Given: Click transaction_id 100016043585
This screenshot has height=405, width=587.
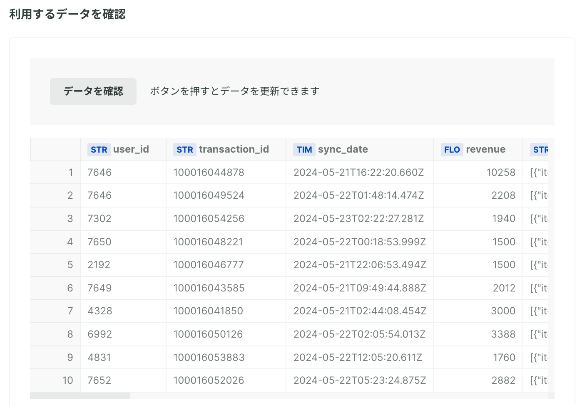Looking at the screenshot, I should click(x=209, y=288).
